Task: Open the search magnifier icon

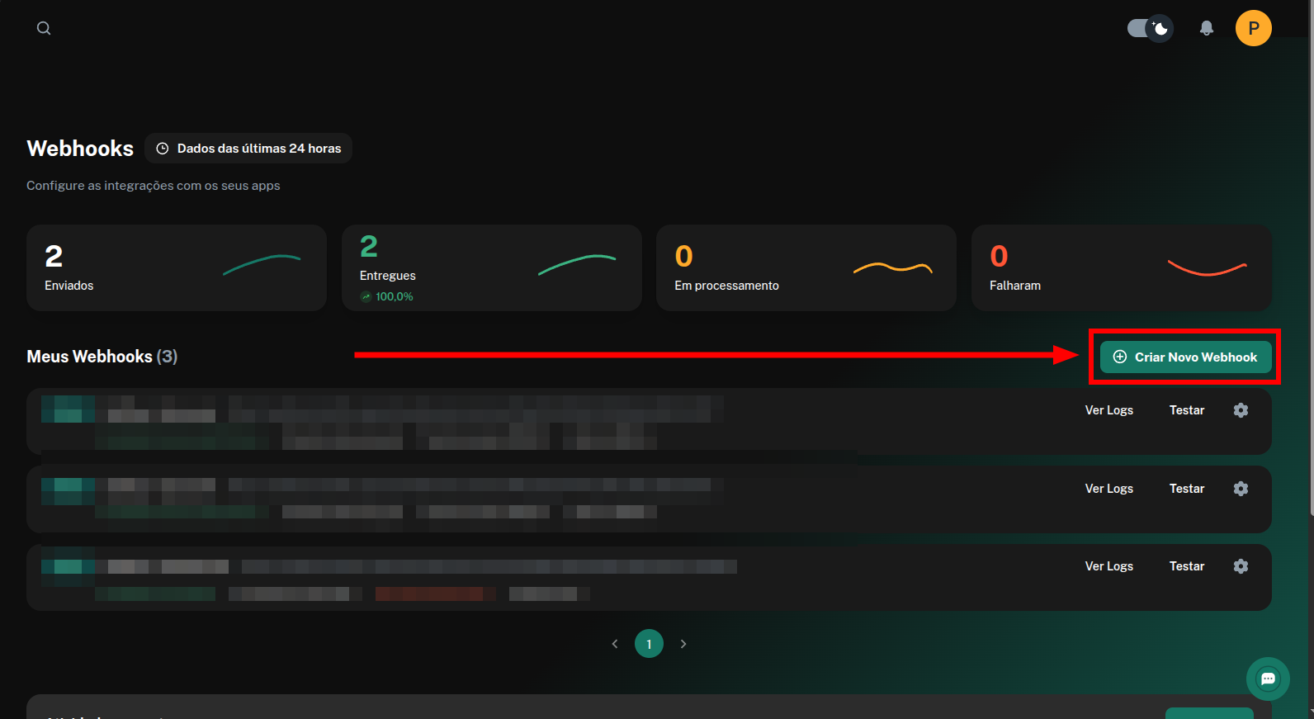Action: pyautogui.click(x=44, y=28)
